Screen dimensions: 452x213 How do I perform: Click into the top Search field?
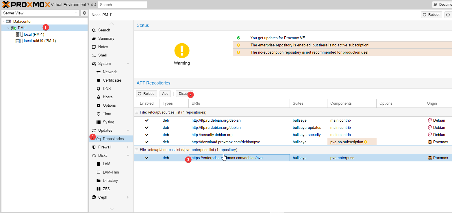tap(123, 5)
